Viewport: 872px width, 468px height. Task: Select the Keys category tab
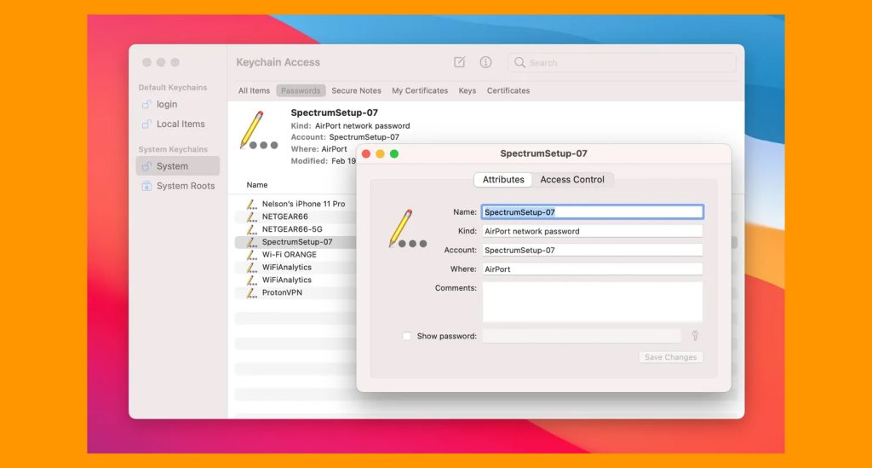click(468, 90)
